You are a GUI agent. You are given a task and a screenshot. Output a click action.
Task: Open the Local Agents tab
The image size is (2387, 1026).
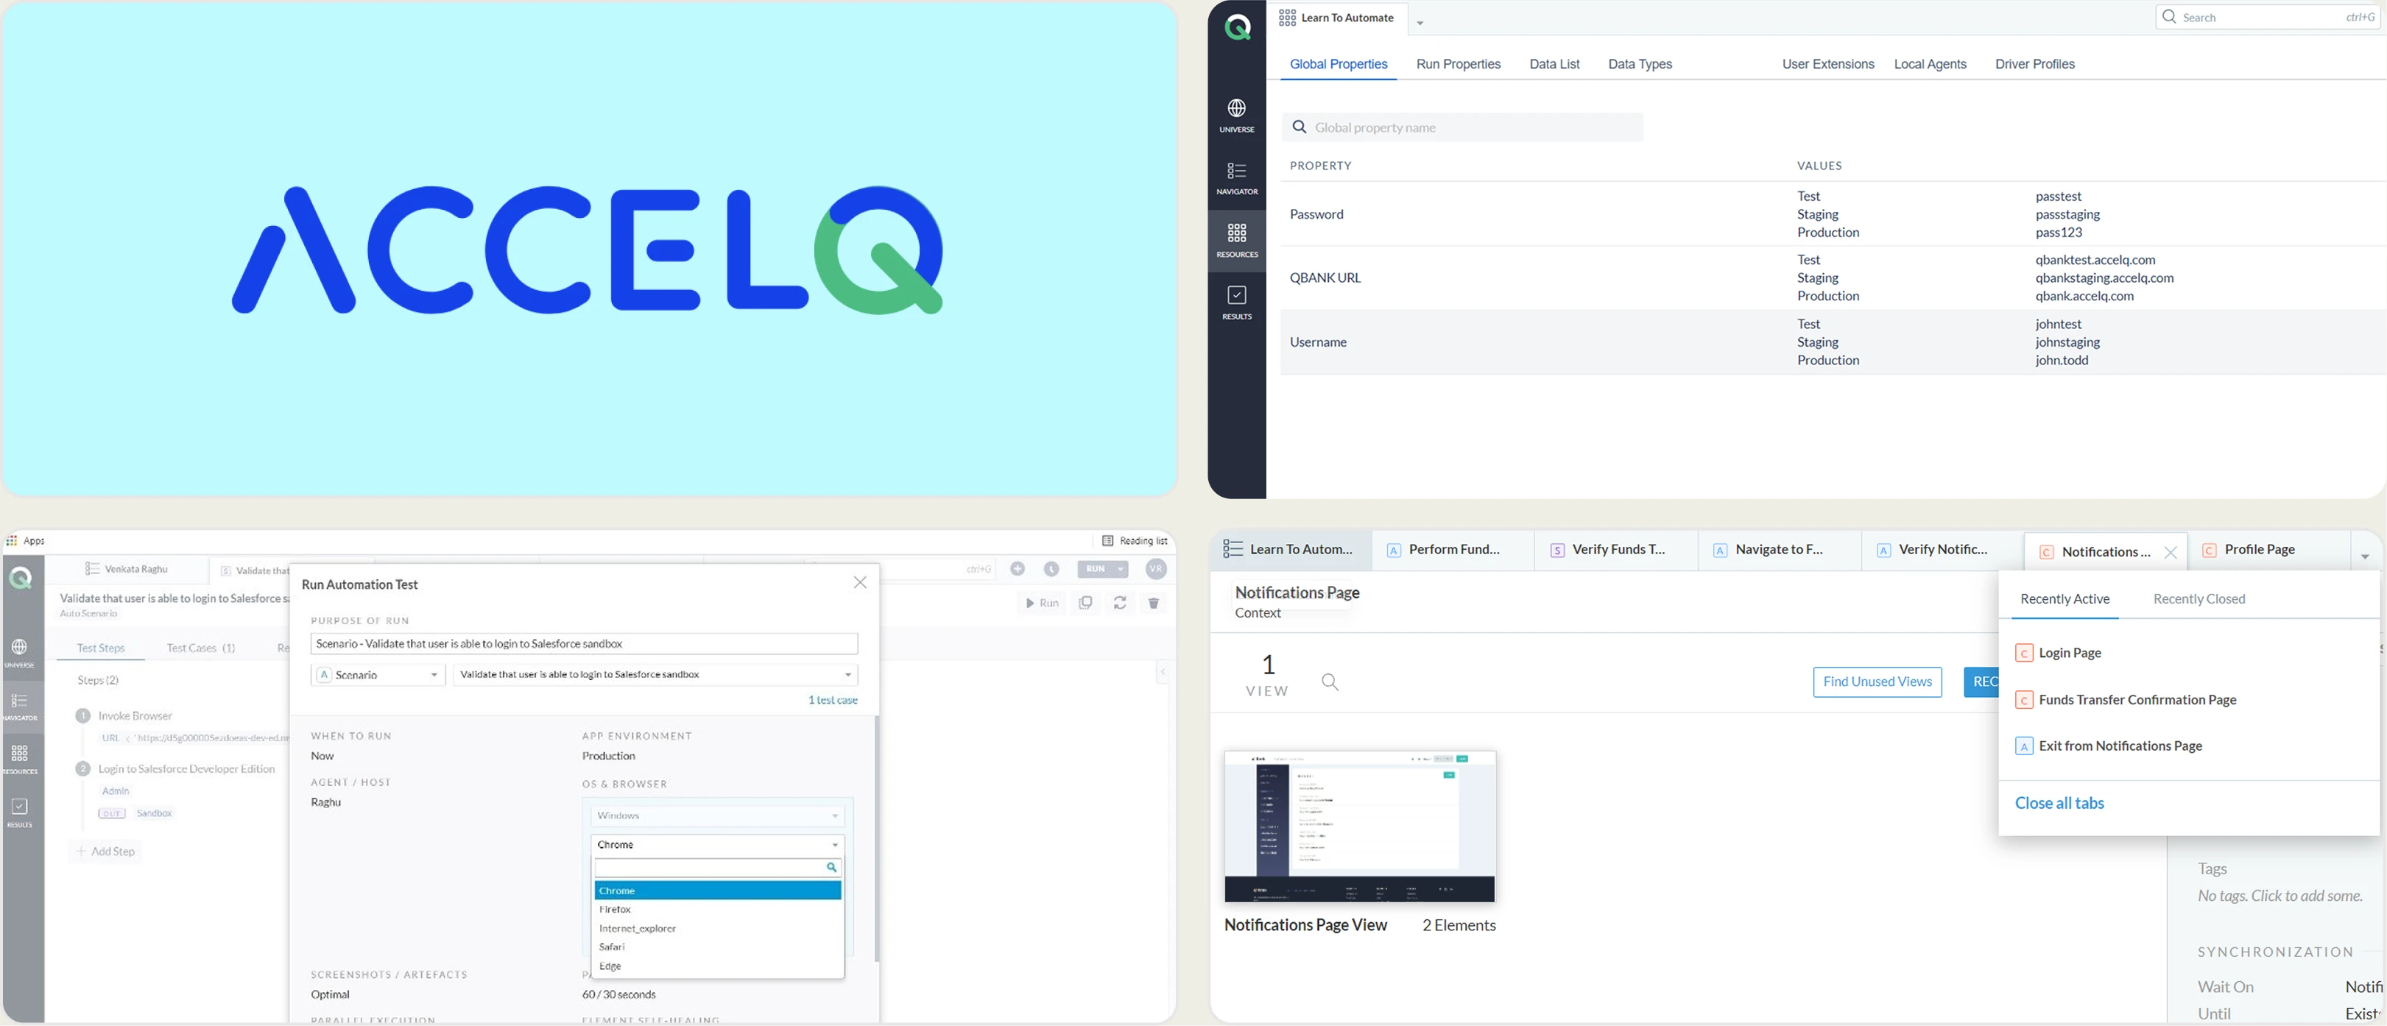coord(1929,64)
